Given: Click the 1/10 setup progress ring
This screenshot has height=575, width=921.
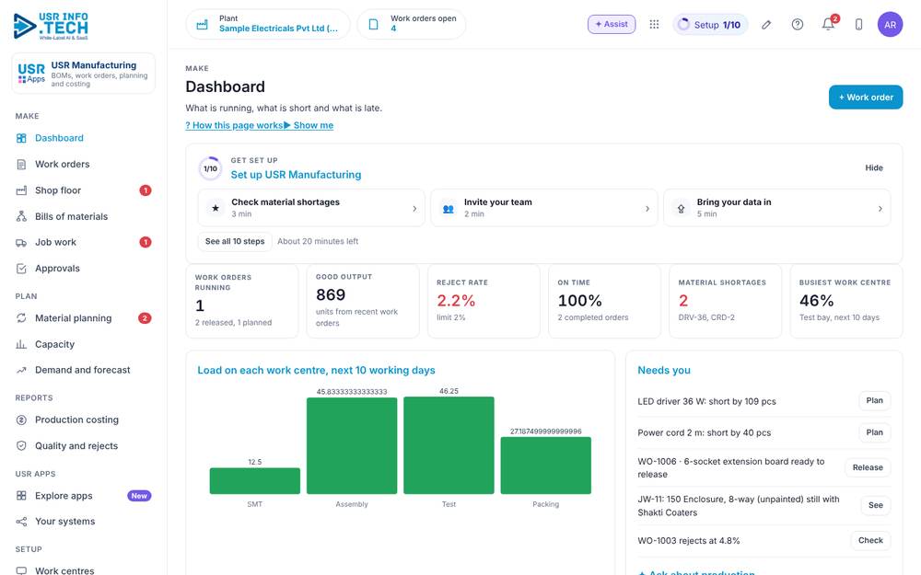Looking at the screenshot, I should (210, 168).
